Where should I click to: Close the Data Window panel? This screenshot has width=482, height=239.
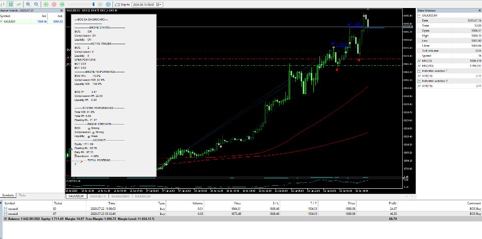pos(479,11)
